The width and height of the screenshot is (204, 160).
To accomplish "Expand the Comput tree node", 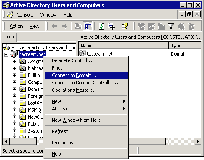I will pyautogui.click(x=14, y=82).
